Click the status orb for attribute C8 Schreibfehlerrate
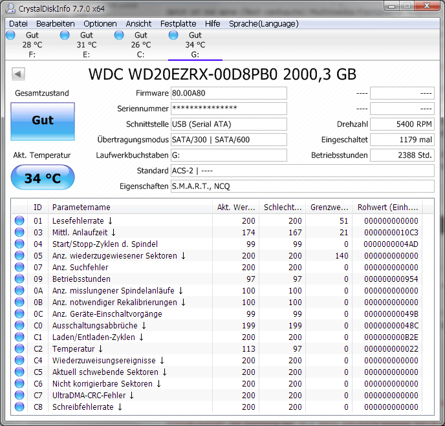The width and height of the screenshot is (445, 426). pos(19,407)
